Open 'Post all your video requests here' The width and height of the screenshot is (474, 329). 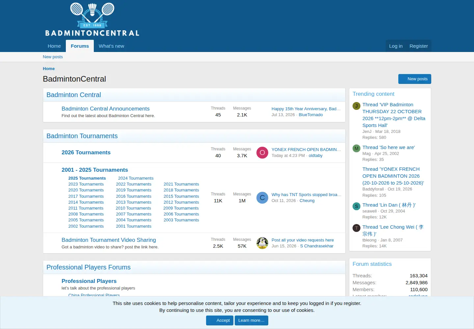click(303, 240)
